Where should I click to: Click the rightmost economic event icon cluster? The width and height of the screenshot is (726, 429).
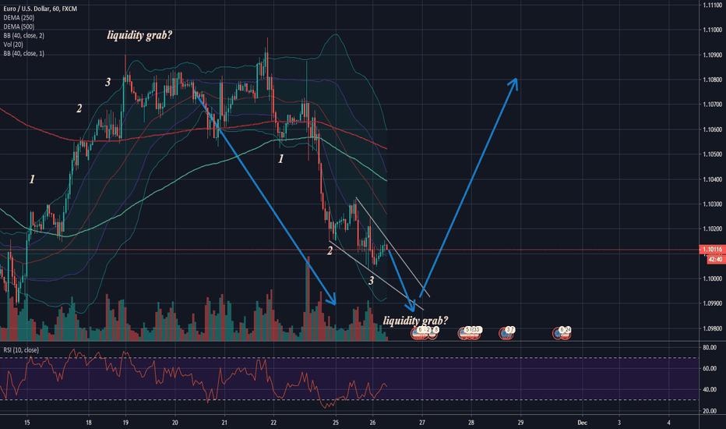[x=562, y=331]
